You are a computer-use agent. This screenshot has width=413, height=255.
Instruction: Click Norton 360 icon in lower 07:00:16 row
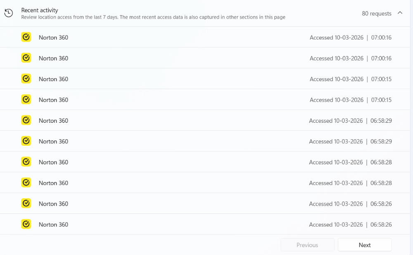(26, 58)
